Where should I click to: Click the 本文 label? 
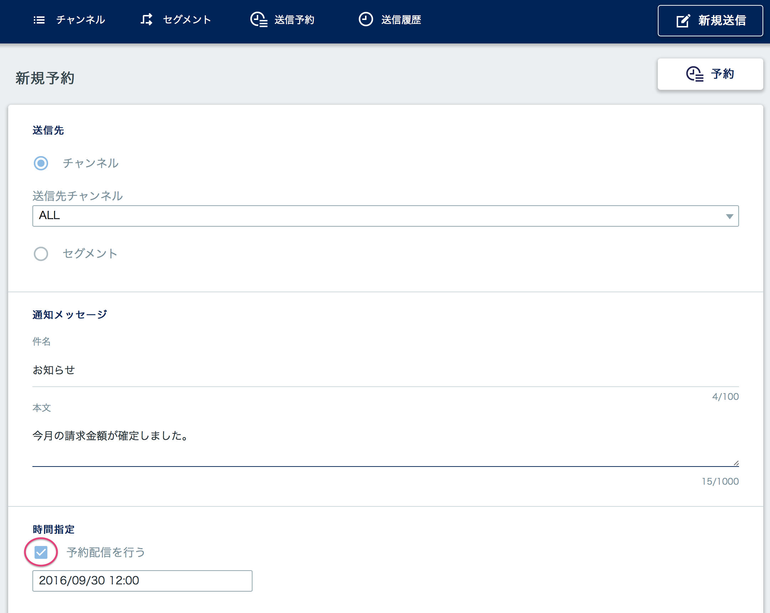click(42, 408)
